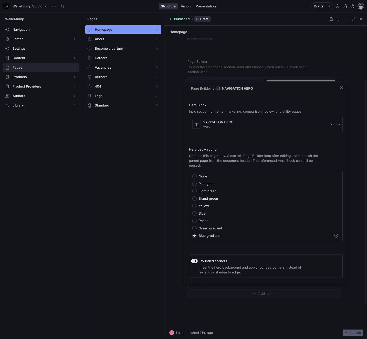Click the Library search icon in sidebar
The image size is (367, 339).
click(x=7, y=105)
